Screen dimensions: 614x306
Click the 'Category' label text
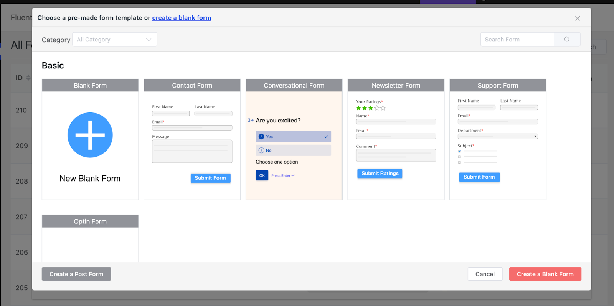click(56, 40)
